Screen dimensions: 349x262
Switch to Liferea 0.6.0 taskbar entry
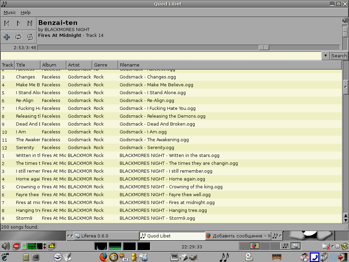tap(106, 236)
